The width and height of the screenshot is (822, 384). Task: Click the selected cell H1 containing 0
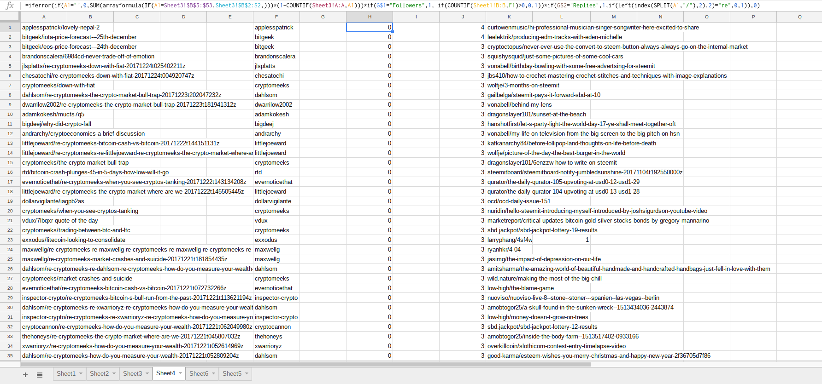pos(370,27)
